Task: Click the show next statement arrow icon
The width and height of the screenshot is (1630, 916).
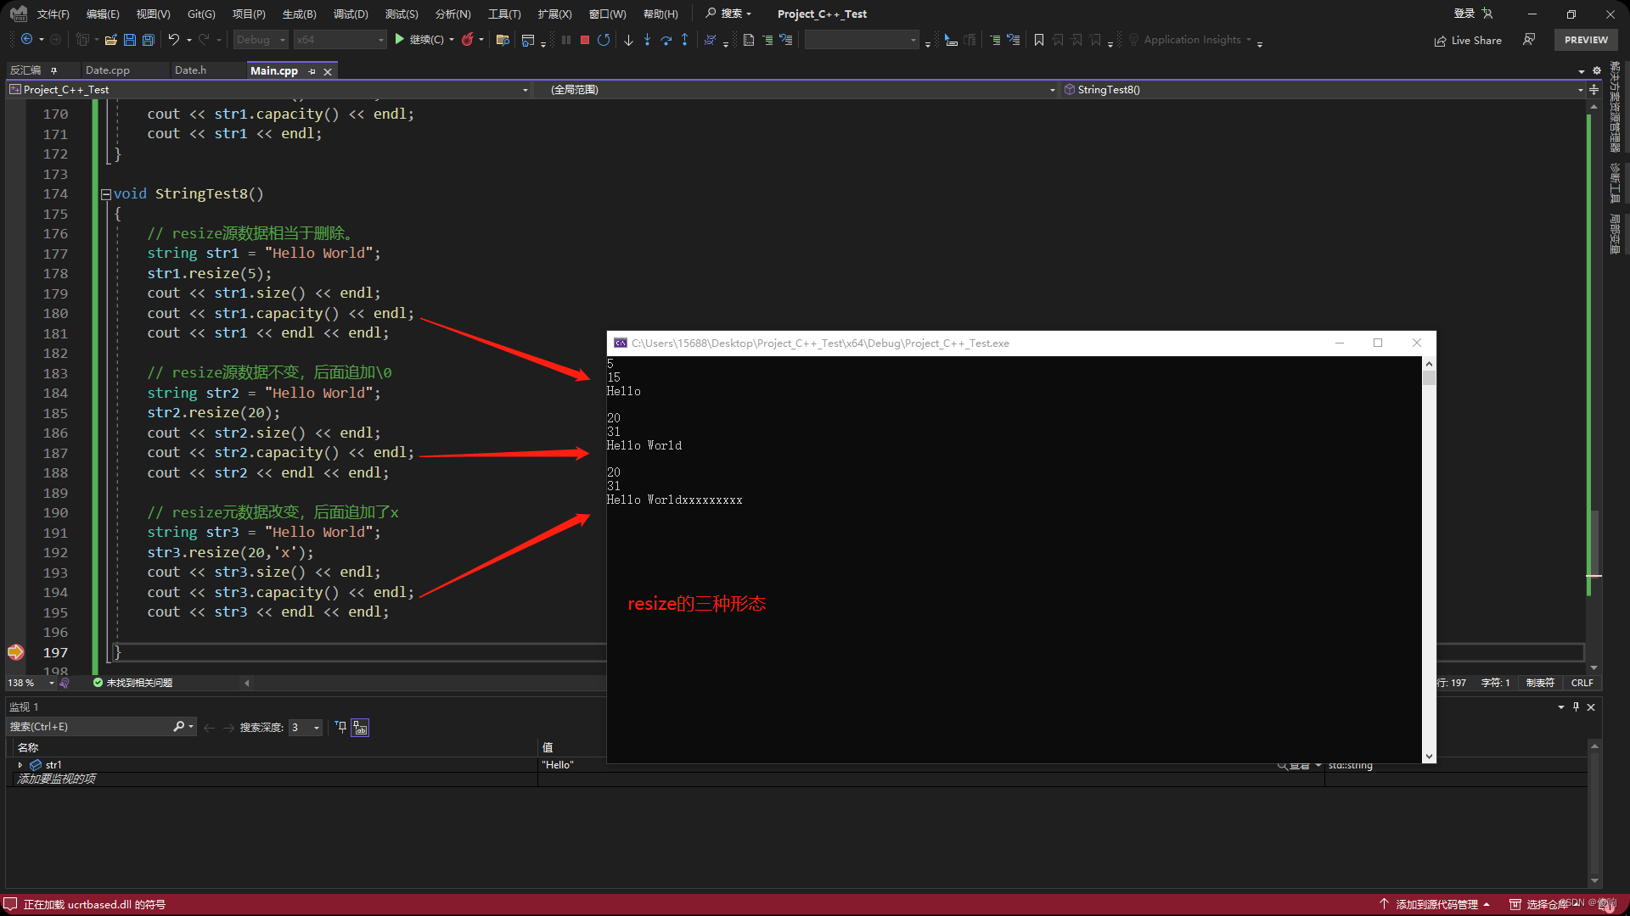Action: point(628,40)
